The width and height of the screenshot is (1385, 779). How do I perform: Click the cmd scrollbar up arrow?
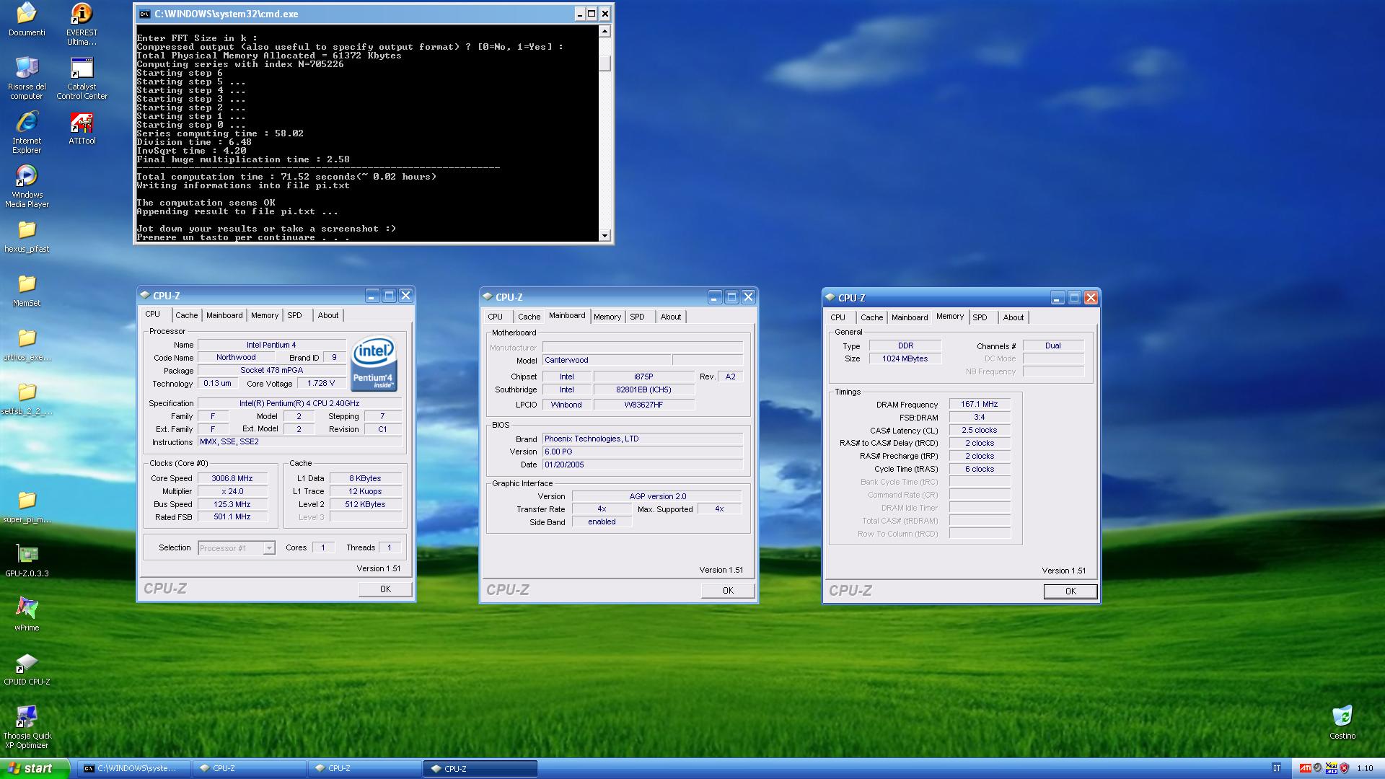pyautogui.click(x=604, y=31)
